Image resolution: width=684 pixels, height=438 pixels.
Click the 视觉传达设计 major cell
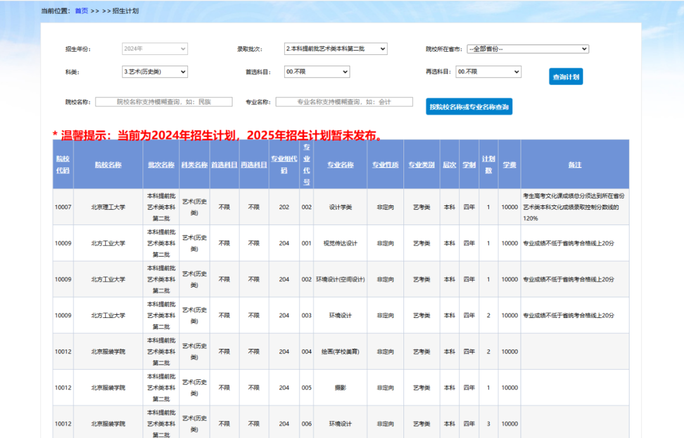tap(340, 243)
